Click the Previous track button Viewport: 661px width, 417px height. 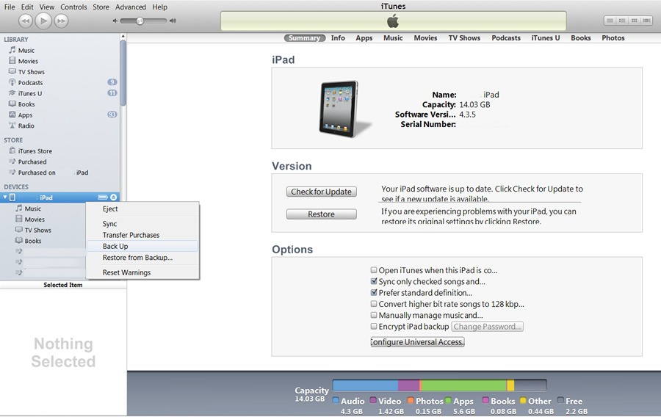coord(26,21)
